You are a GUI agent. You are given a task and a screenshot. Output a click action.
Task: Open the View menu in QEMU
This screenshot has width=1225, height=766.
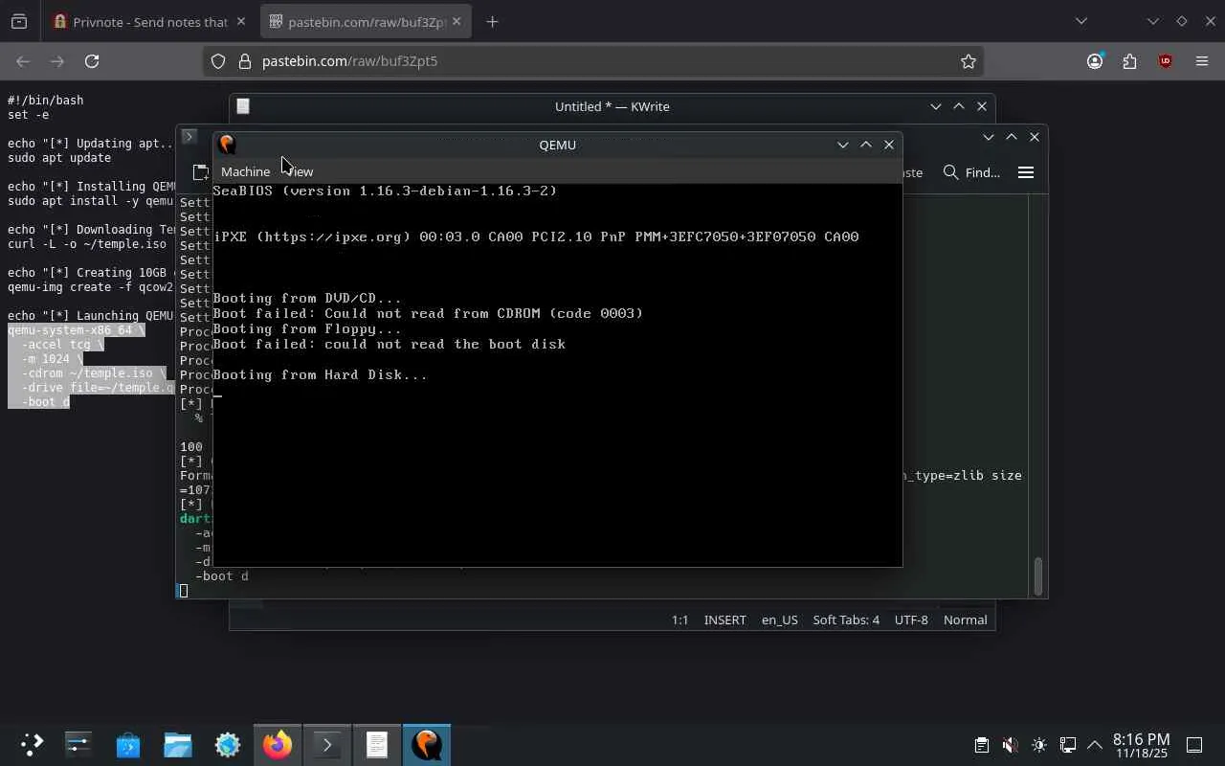[x=300, y=171]
